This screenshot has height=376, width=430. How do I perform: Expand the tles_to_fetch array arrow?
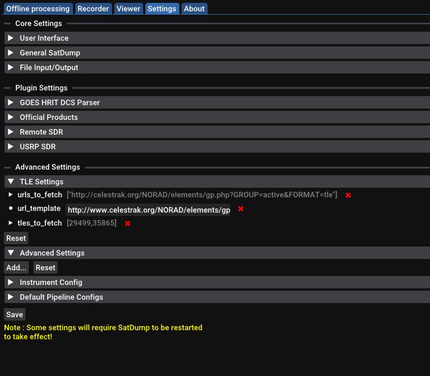pyautogui.click(x=10, y=223)
